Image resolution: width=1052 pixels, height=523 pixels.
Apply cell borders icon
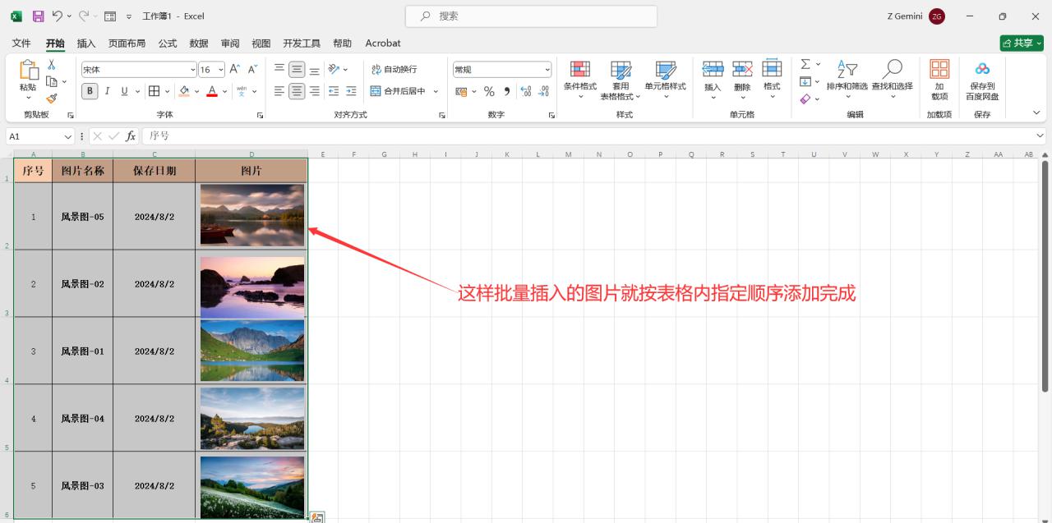coord(154,91)
